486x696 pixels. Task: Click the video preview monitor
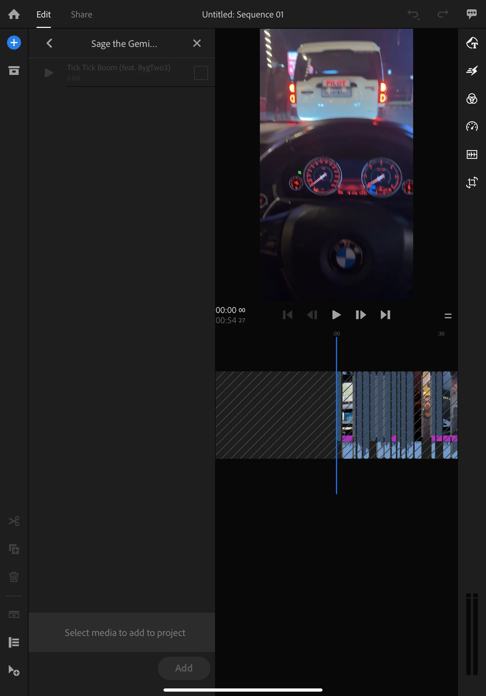pyautogui.click(x=336, y=164)
